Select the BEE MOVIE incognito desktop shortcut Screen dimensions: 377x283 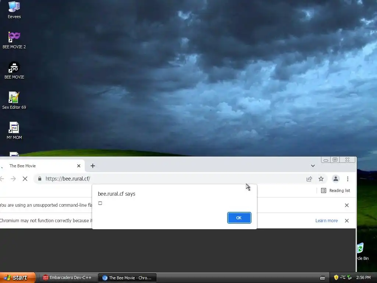(14, 70)
